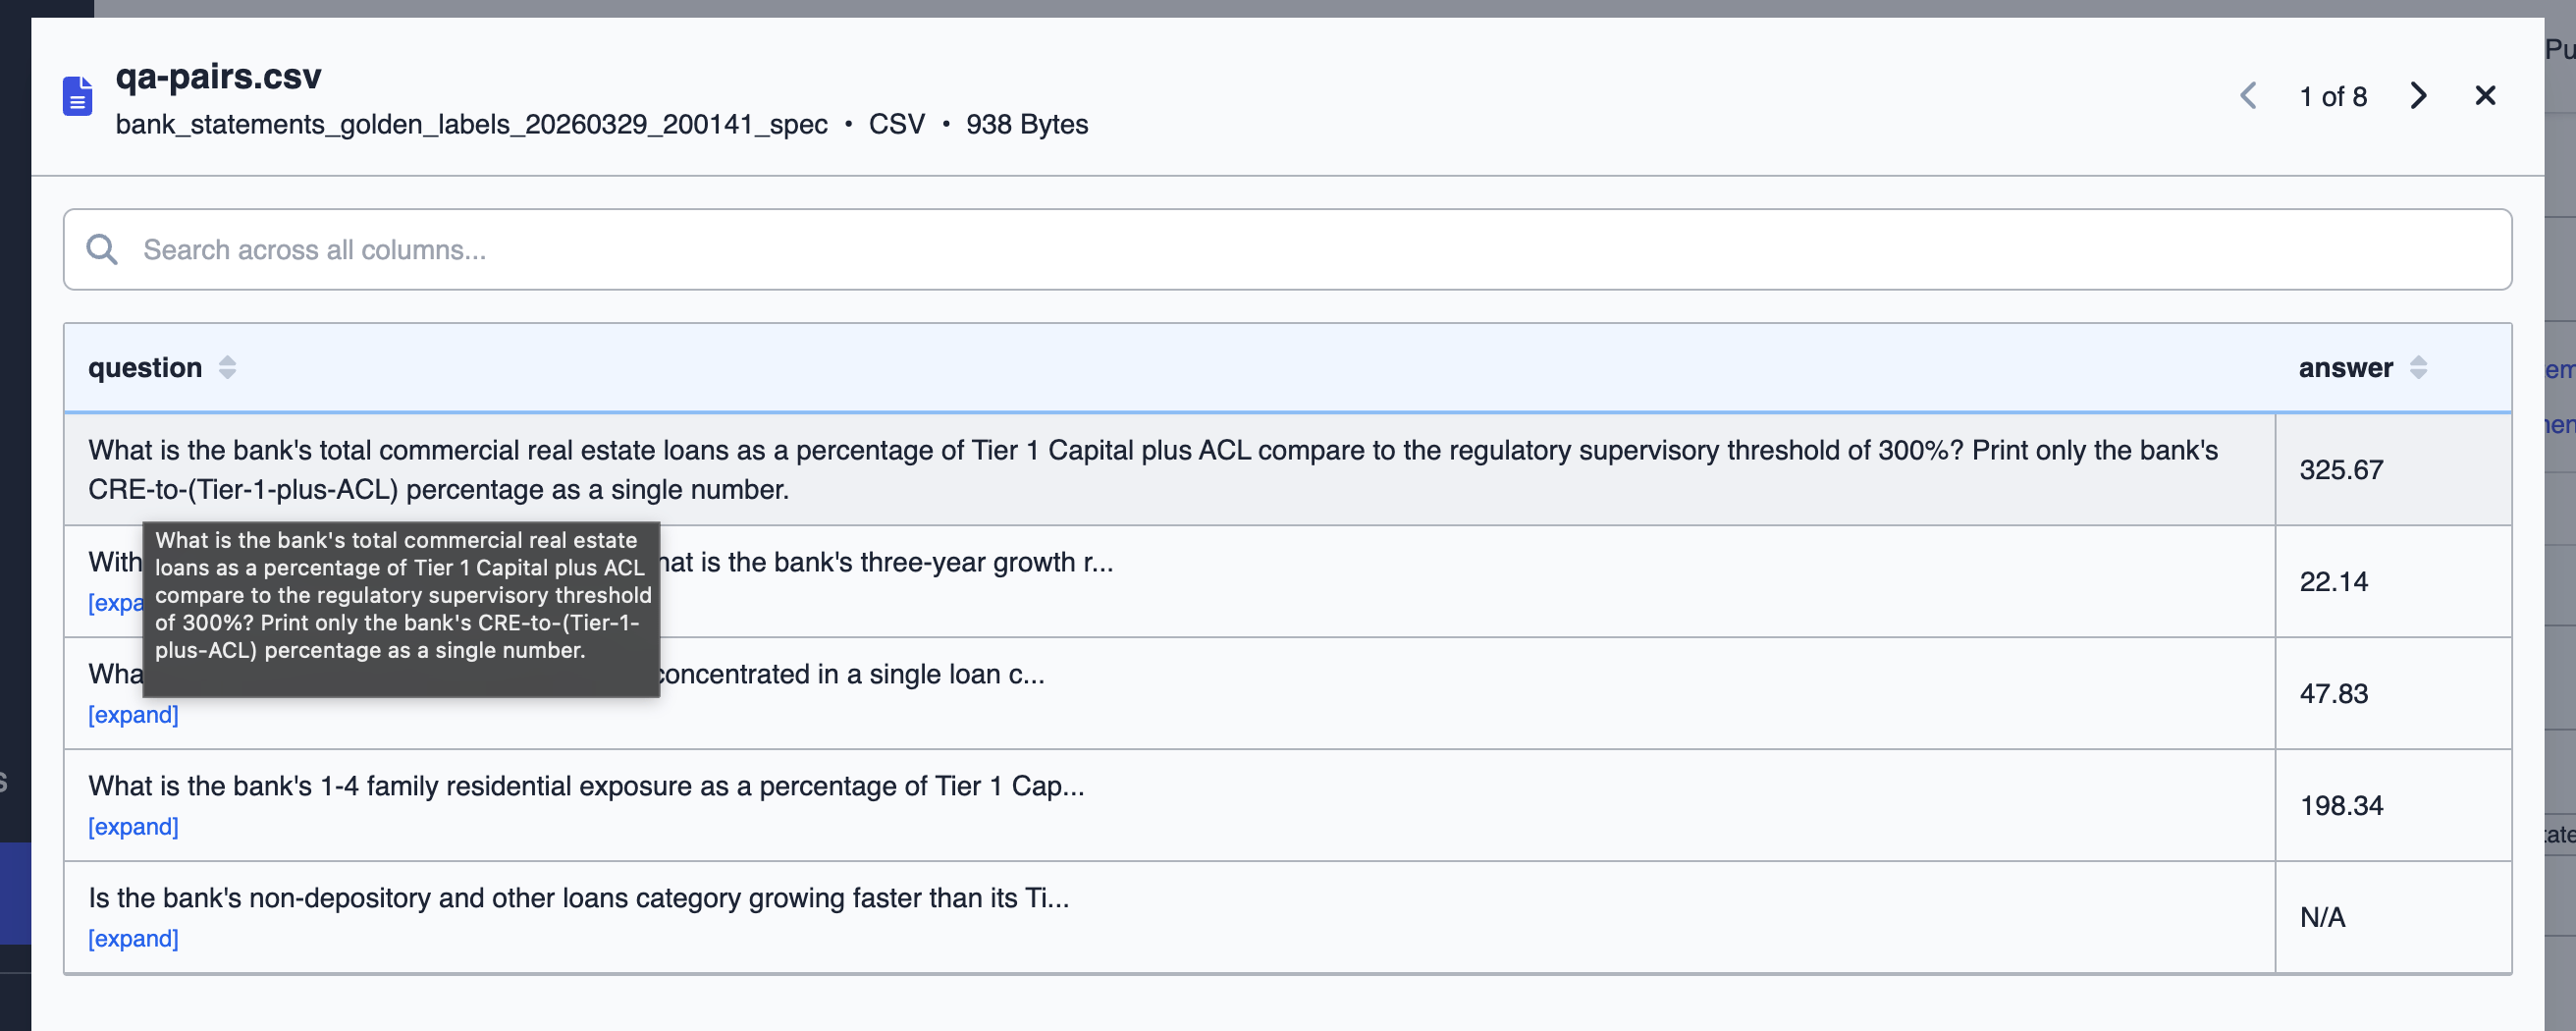Click the answer column header label
The width and height of the screenshot is (2576, 1031).
tap(2345, 368)
